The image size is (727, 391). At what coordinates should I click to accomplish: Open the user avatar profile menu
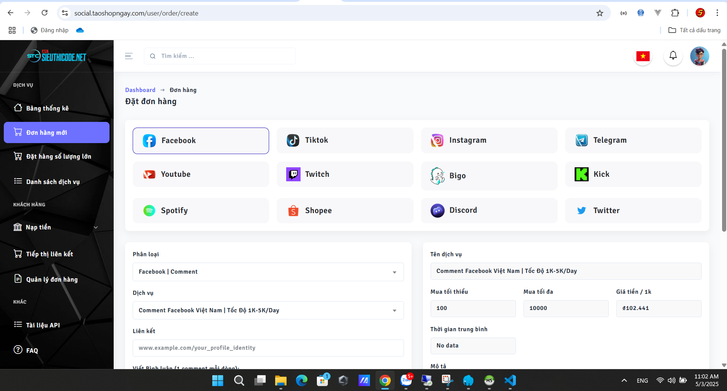(699, 56)
